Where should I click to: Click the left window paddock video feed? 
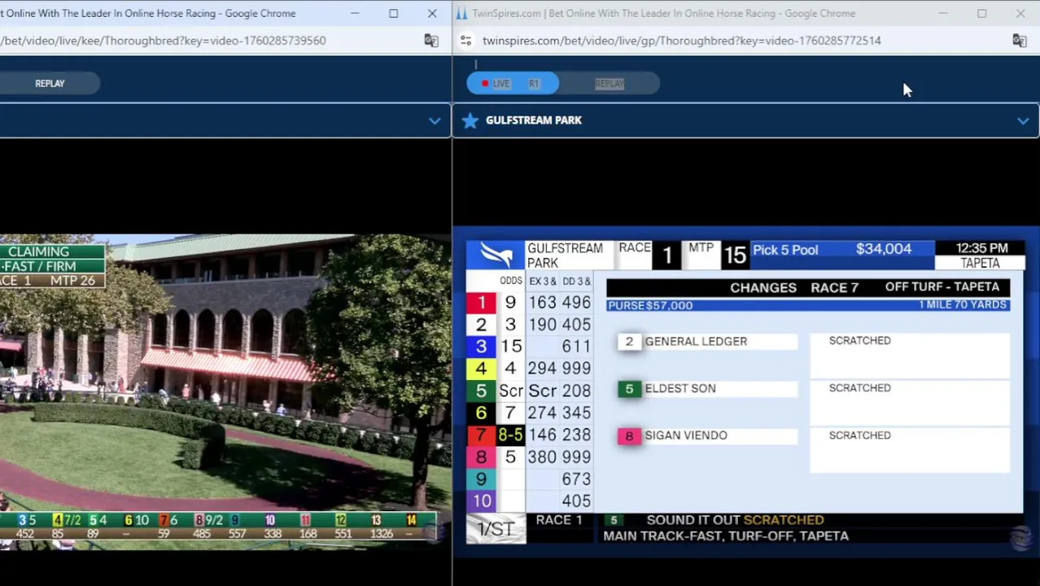(x=225, y=391)
